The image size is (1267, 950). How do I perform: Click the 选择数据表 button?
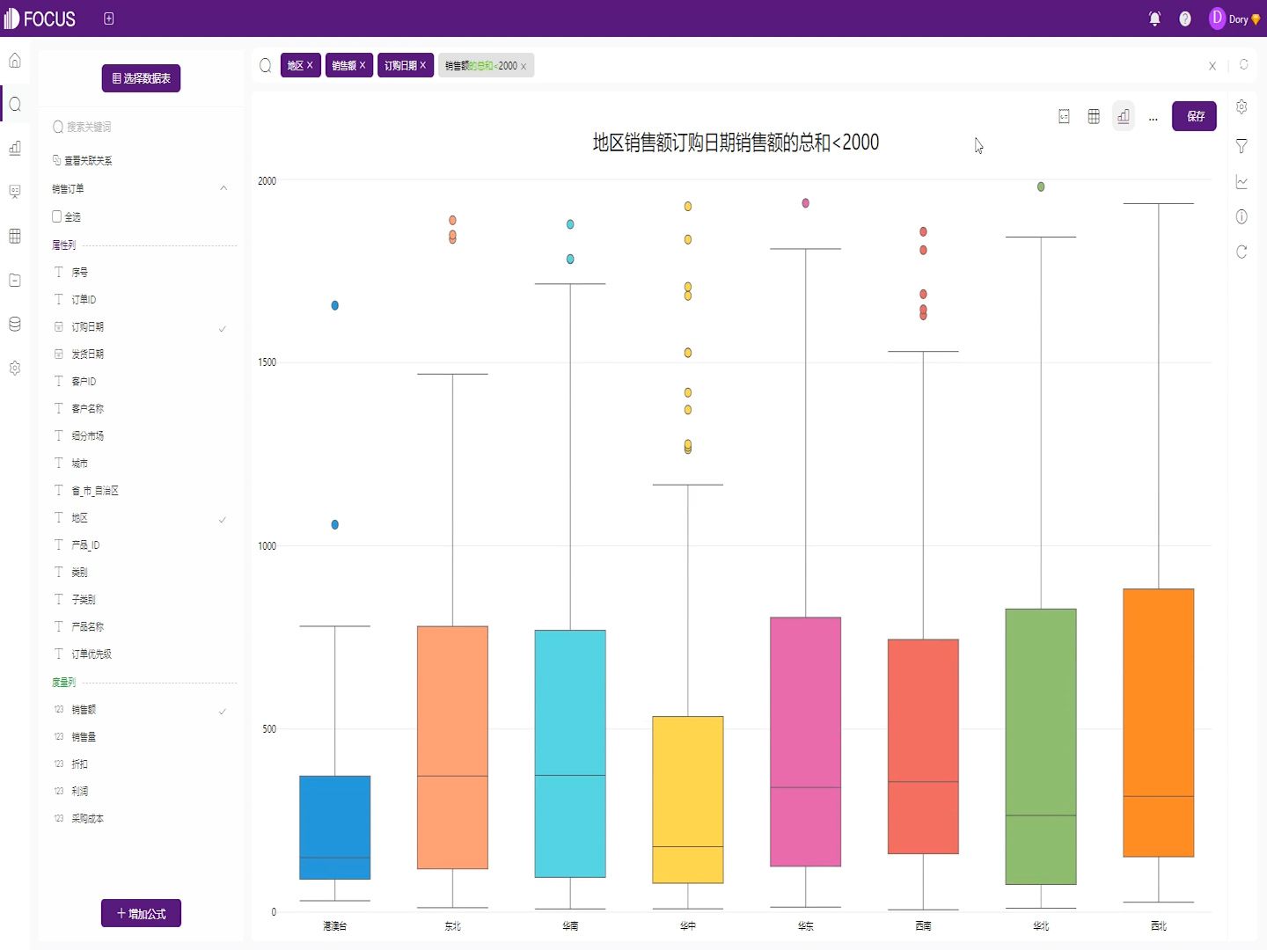[x=141, y=78]
